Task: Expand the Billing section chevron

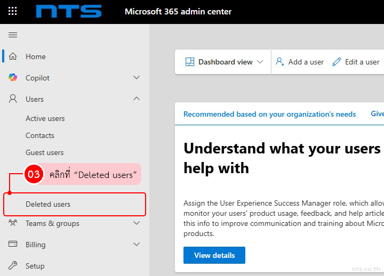Action: coord(137,245)
